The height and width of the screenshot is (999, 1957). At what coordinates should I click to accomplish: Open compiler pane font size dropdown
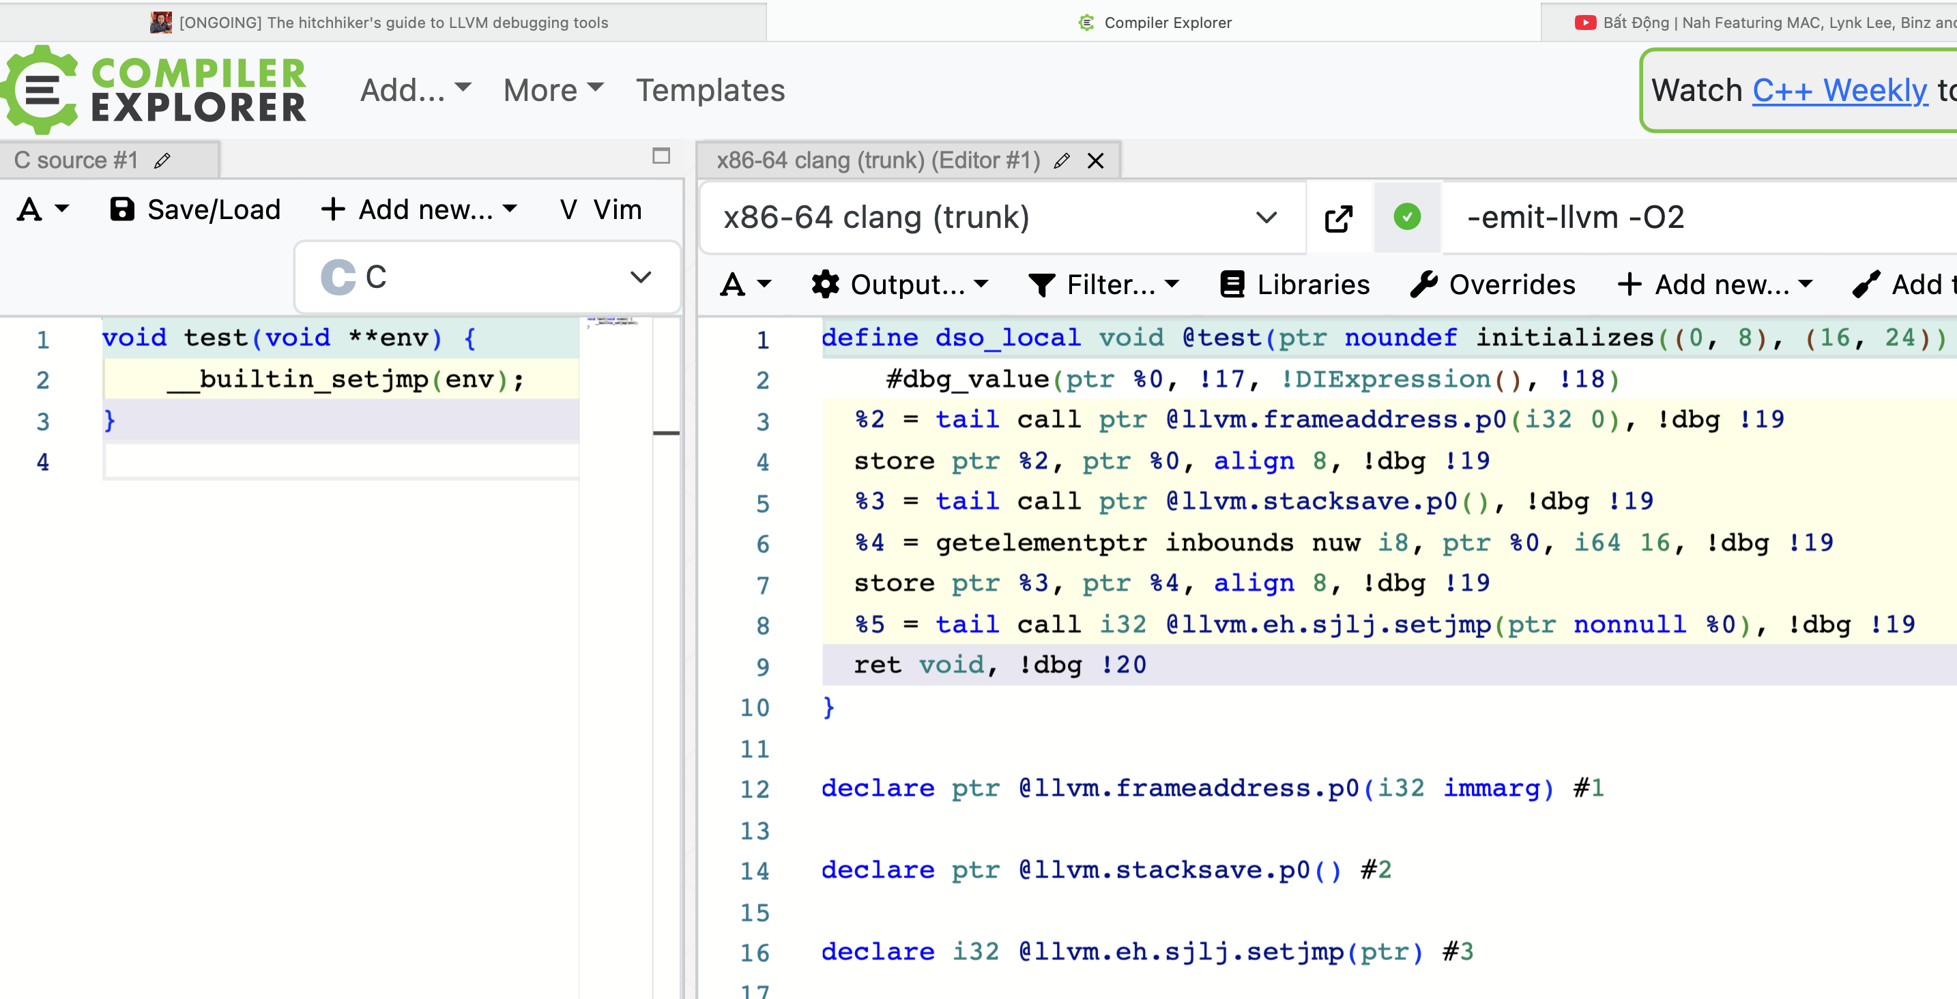(x=746, y=284)
